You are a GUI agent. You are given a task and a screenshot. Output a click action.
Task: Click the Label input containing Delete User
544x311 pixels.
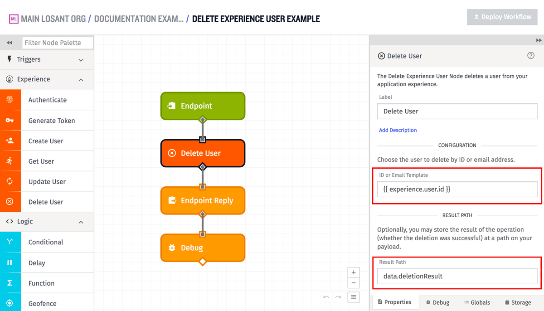(457, 111)
